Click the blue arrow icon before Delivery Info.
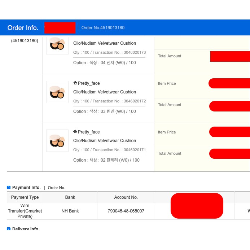 (9, 229)
